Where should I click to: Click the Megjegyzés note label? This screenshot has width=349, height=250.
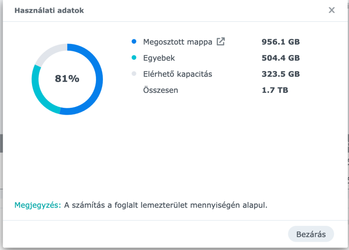pos(38,205)
